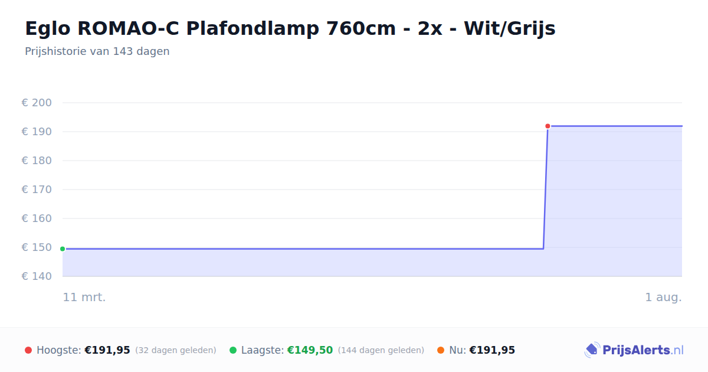The width and height of the screenshot is (708, 372).
Task: Click the 32 dagen geleden note
Action: click(176, 350)
